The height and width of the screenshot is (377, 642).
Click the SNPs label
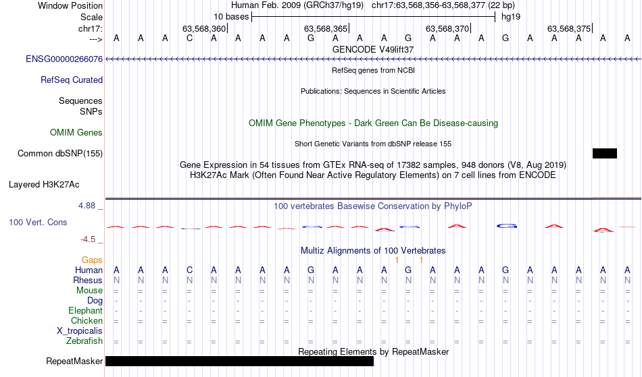click(x=91, y=111)
